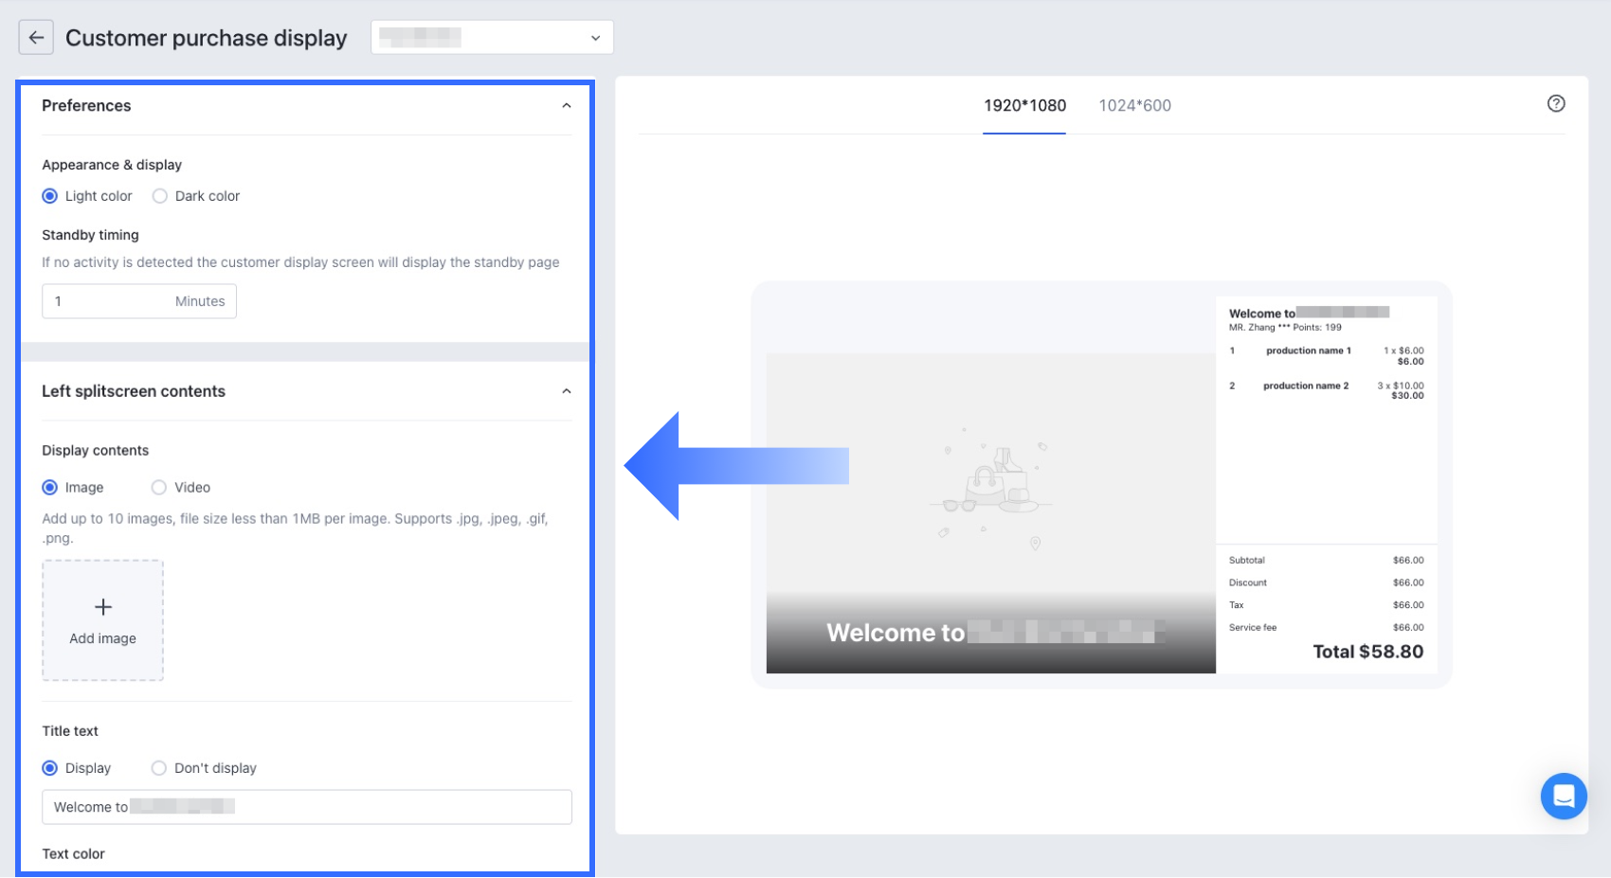Viewport: 1611px width, 878px height.
Task: Click the standby timing minutes field
Action: [139, 301]
